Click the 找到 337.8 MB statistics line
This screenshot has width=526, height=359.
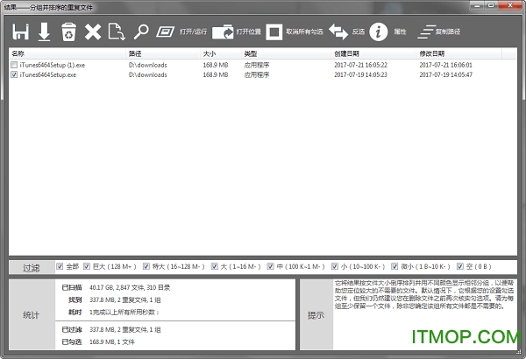(115, 299)
